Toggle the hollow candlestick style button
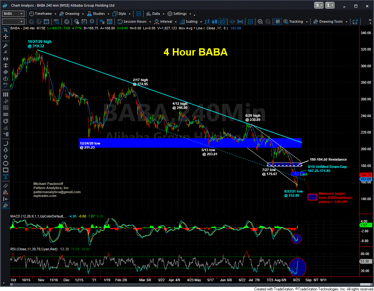374x291 pixels. point(222,22)
